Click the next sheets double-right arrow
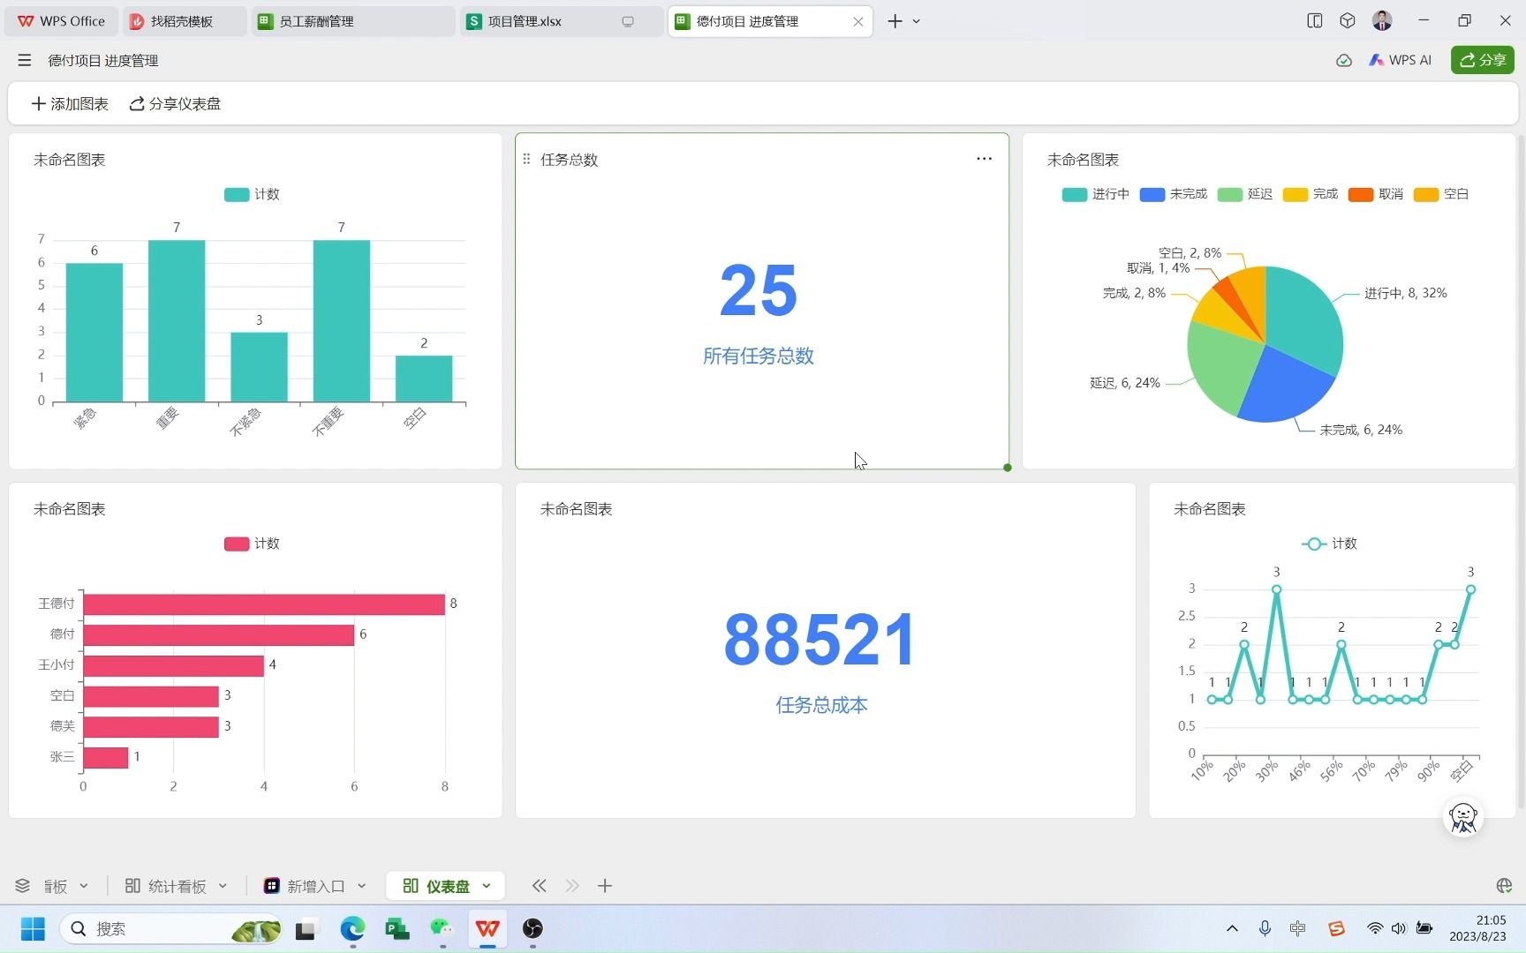The height and width of the screenshot is (953, 1526). tap(572, 885)
